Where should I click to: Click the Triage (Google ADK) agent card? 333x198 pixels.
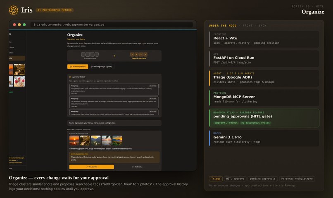click(x=264, y=79)
